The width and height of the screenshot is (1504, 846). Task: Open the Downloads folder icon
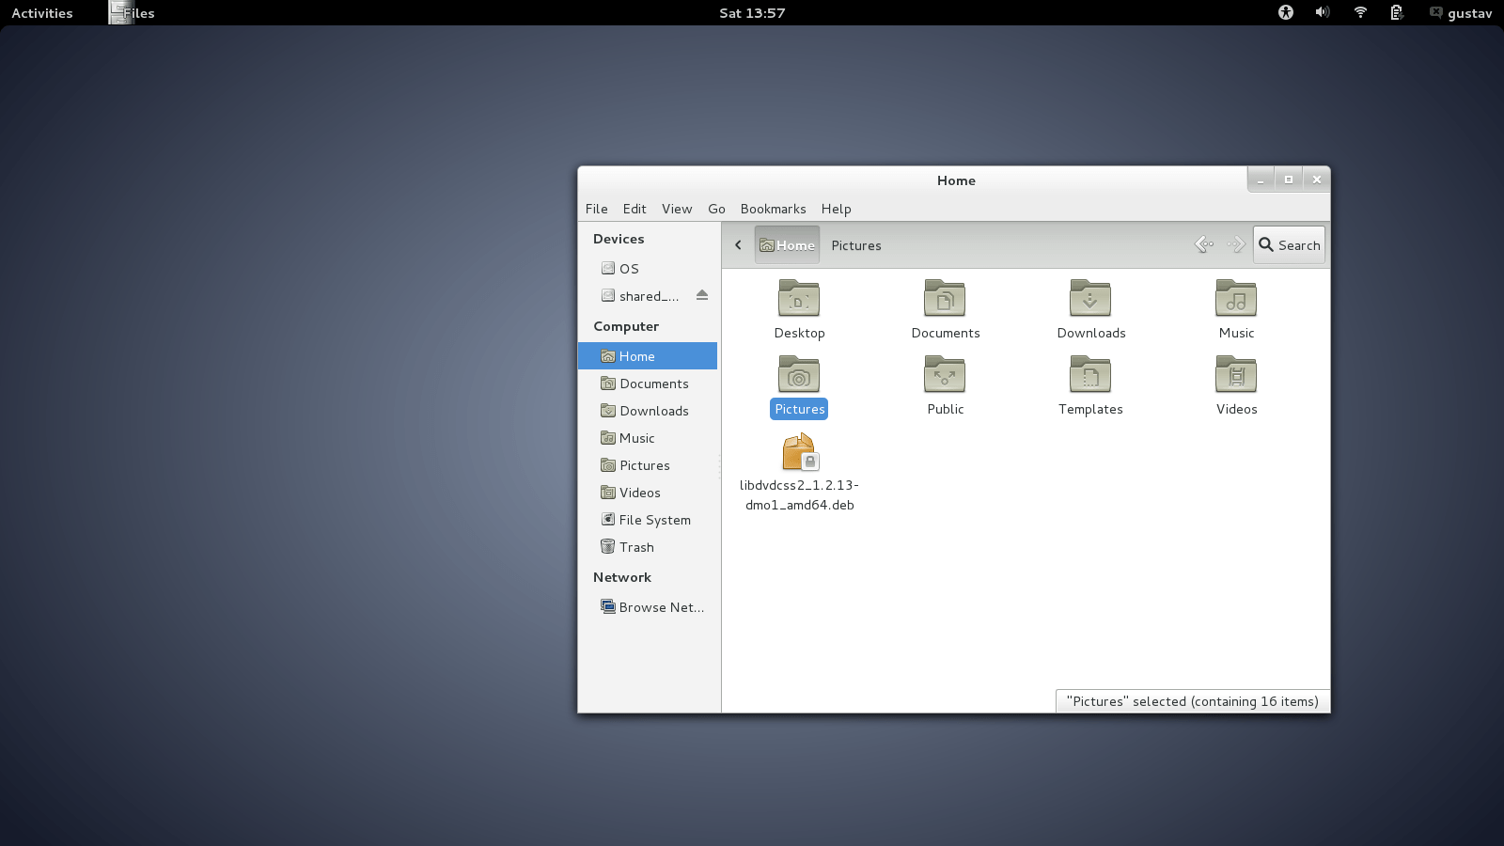coord(1089,299)
